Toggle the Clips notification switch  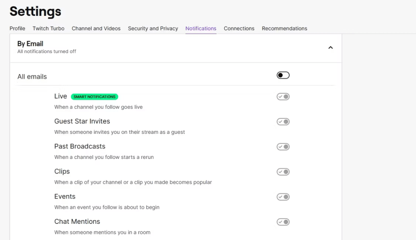[283, 171]
